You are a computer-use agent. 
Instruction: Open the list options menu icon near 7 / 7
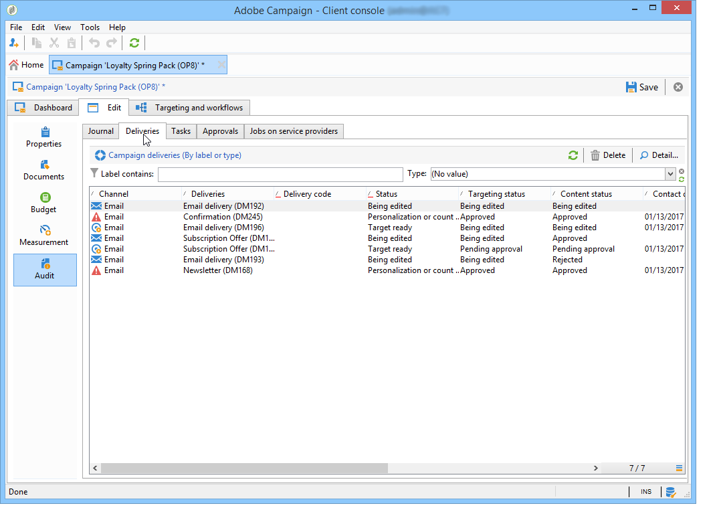[679, 468]
